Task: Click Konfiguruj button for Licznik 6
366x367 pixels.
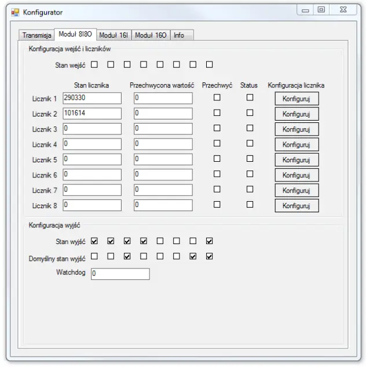Action: (297, 175)
